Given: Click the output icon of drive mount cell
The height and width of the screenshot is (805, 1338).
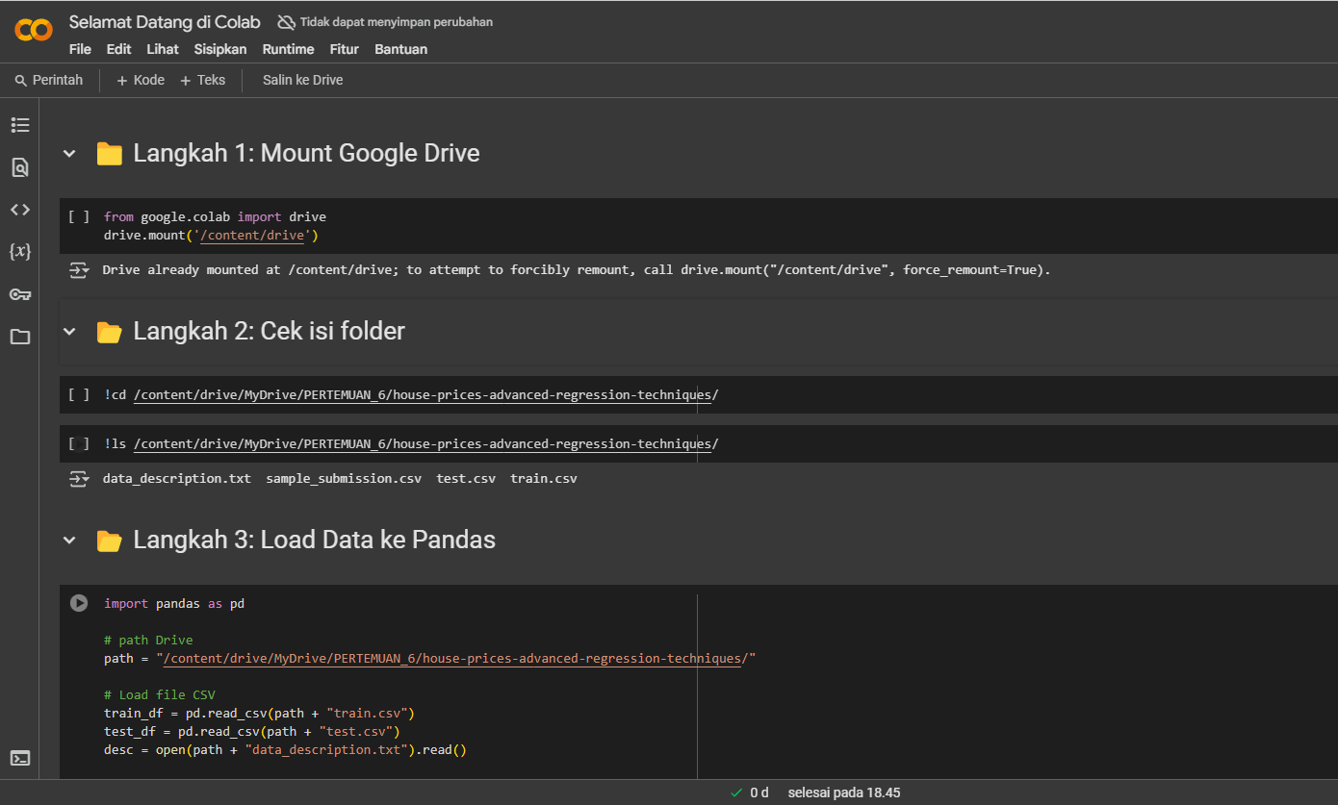Looking at the screenshot, I should click(79, 270).
